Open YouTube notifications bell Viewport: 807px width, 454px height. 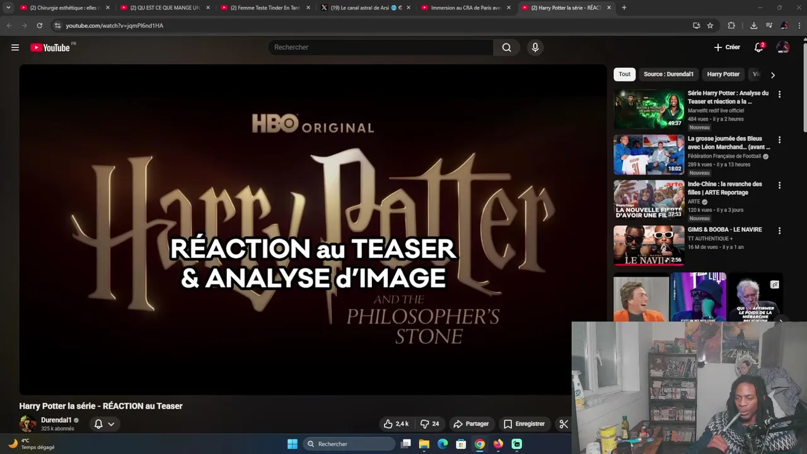click(x=759, y=47)
